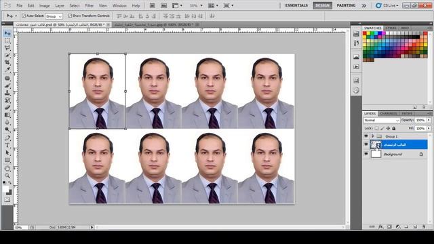The width and height of the screenshot is (434, 244).
Task: Switch to the PAINTING workspace
Action: (346, 5)
